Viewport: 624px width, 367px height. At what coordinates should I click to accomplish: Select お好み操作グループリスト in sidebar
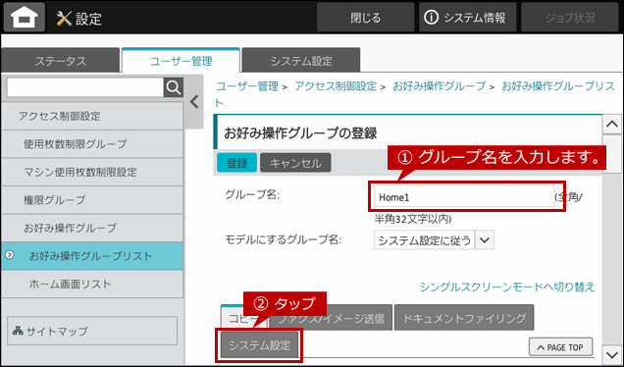tap(92, 256)
